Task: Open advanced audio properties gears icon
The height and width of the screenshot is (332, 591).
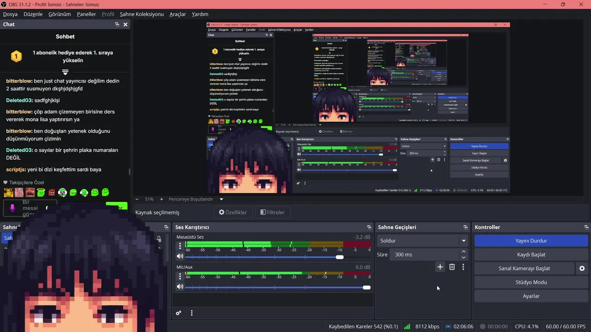Action: (179, 313)
